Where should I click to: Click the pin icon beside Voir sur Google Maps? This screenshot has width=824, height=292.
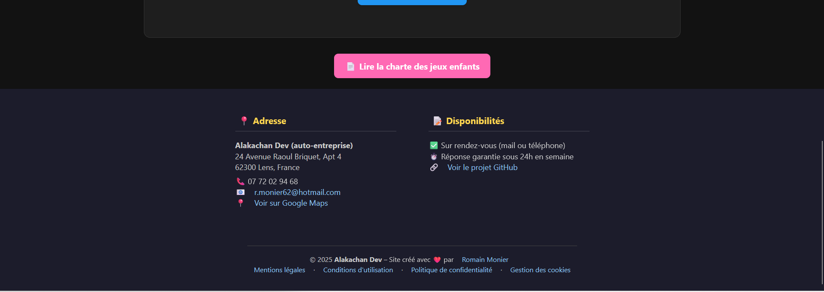(240, 203)
